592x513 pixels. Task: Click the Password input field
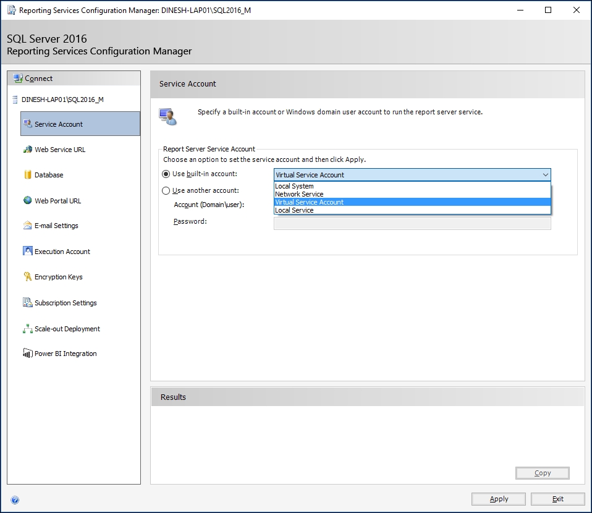[x=412, y=224]
